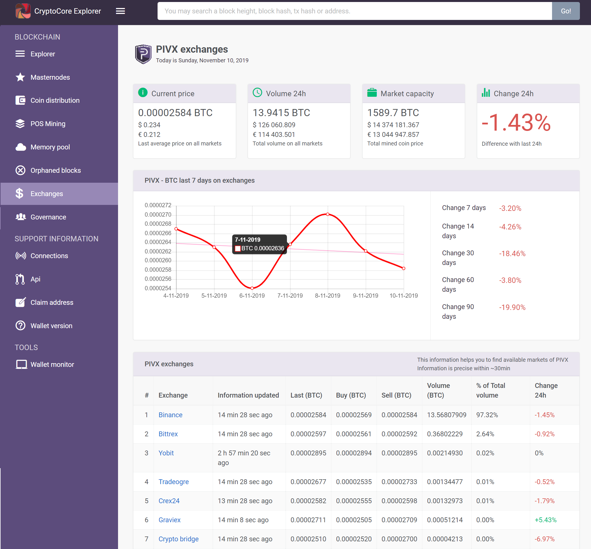Screen dimensions: 591x549
Task: Click the 10-11-2019 last chart point
Action: [404, 268]
